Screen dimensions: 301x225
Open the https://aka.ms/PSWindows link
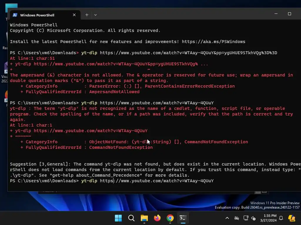(x=213, y=42)
